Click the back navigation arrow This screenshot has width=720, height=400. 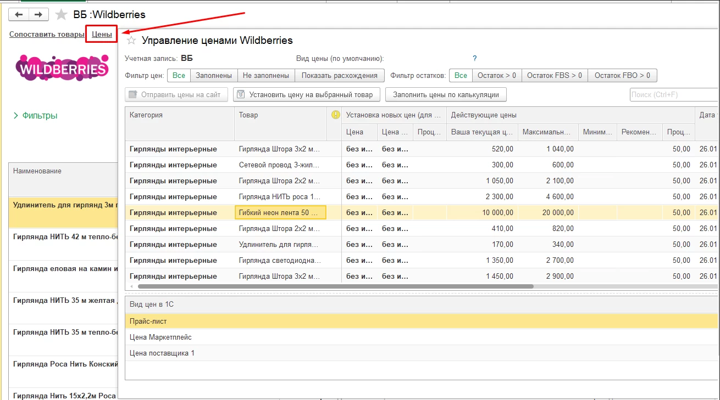[19, 14]
